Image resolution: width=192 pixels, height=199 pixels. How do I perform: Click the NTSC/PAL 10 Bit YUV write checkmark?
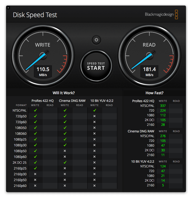(x=95, y=110)
